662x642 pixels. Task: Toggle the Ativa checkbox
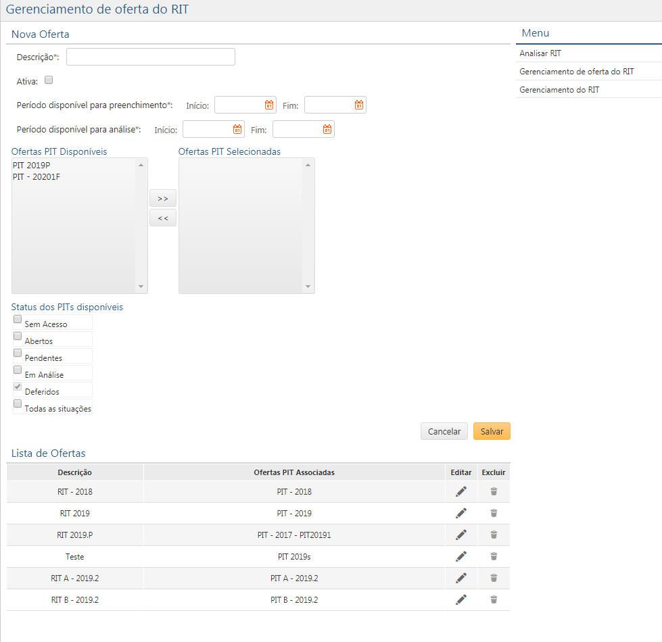(49, 80)
